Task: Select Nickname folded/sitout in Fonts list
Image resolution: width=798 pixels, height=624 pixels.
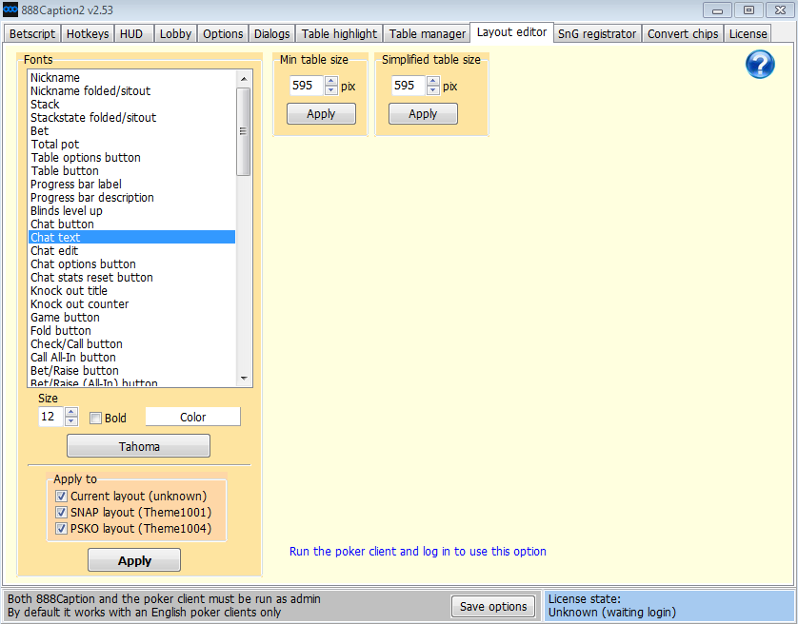Action: pyautogui.click(x=131, y=90)
